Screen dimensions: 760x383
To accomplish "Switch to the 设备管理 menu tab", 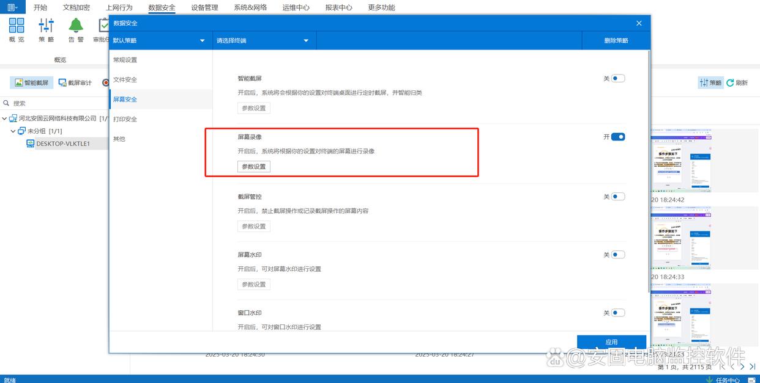I will (204, 7).
